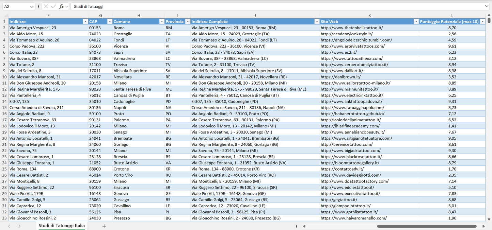This screenshot has width=492, height=230.
Task: Select the Studi di Tatuaggi Italia sheet tab
Action: pyautogui.click(x=61, y=226)
